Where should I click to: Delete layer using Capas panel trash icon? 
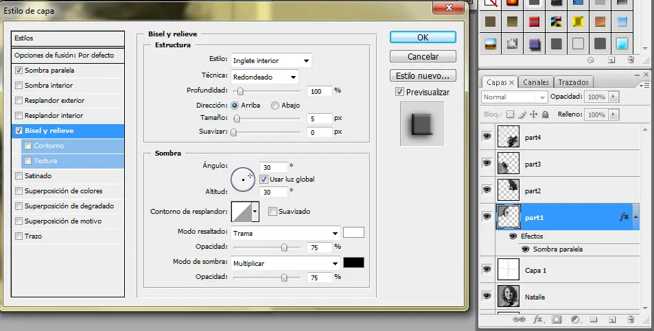pyautogui.click(x=631, y=319)
